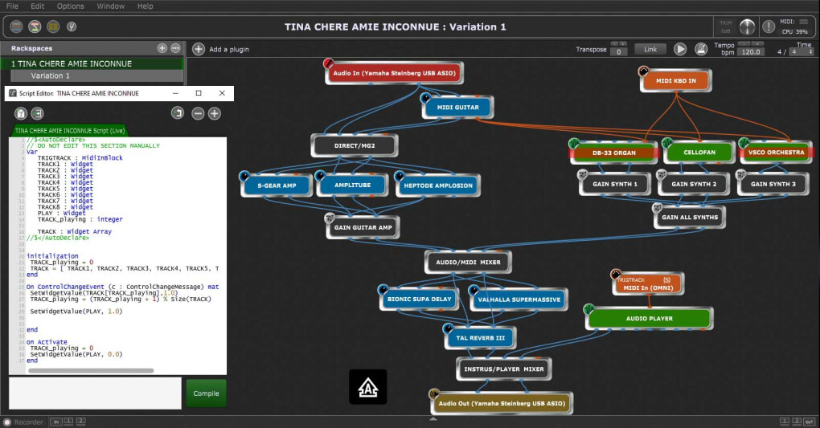Image resolution: width=820 pixels, height=428 pixels.
Task: Toggle the metronome icon
Action: (701, 49)
